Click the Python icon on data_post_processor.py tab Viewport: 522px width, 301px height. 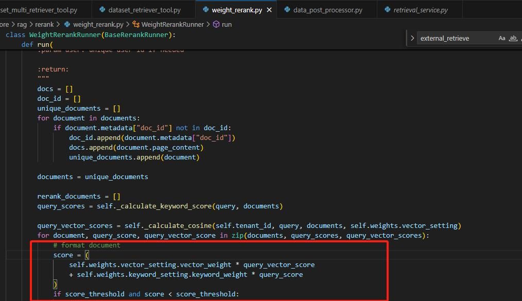(287, 10)
